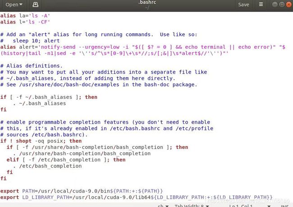
Task: Click the last 'fi' before export PATH
Action: point(3,179)
